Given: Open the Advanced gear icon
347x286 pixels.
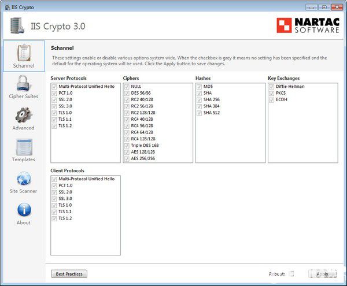Looking at the screenshot, I should click(x=24, y=115).
